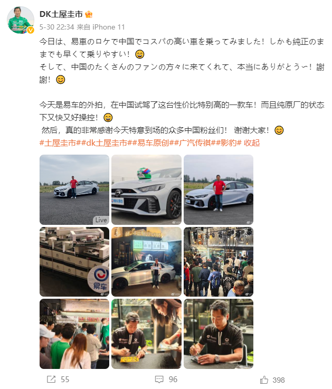The height and width of the screenshot is (389, 332).
Task: Open the #影豹# hashtag
Action: click(229, 143)
